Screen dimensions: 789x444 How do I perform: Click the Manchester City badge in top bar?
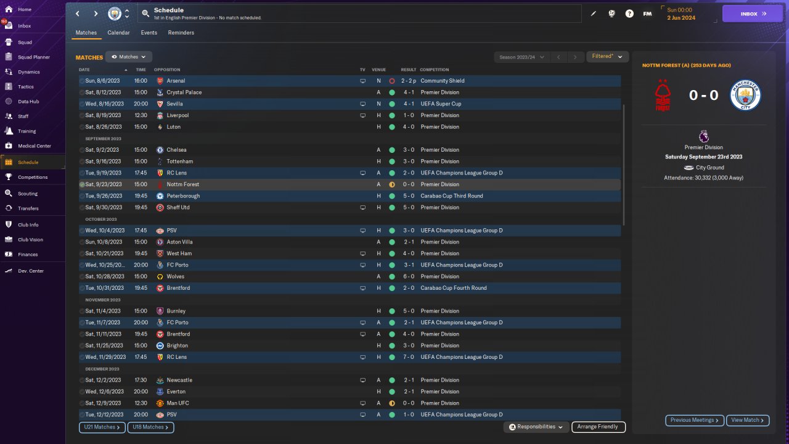click(x=115, y=14)
